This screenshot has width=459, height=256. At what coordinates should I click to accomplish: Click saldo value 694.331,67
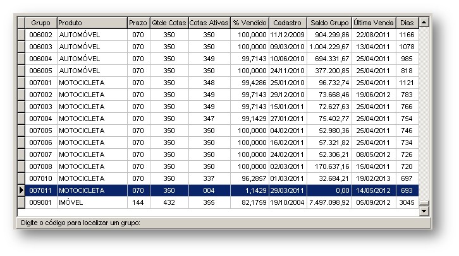(329, 59)
